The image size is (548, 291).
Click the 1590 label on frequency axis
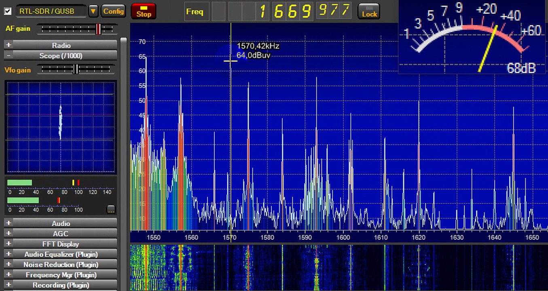(x=305, y=238)
